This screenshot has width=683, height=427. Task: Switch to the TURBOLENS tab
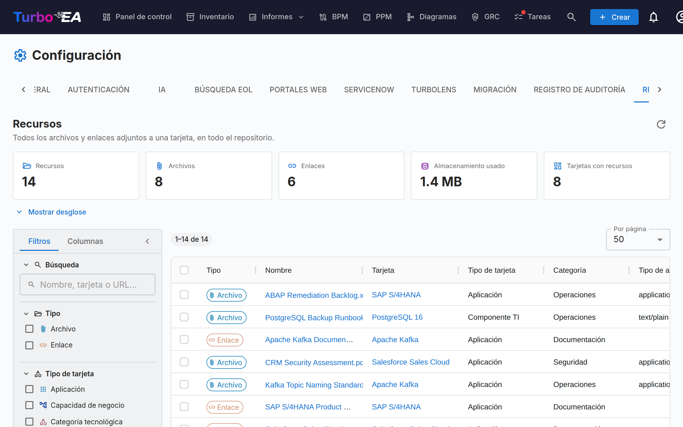pos(434,89)
